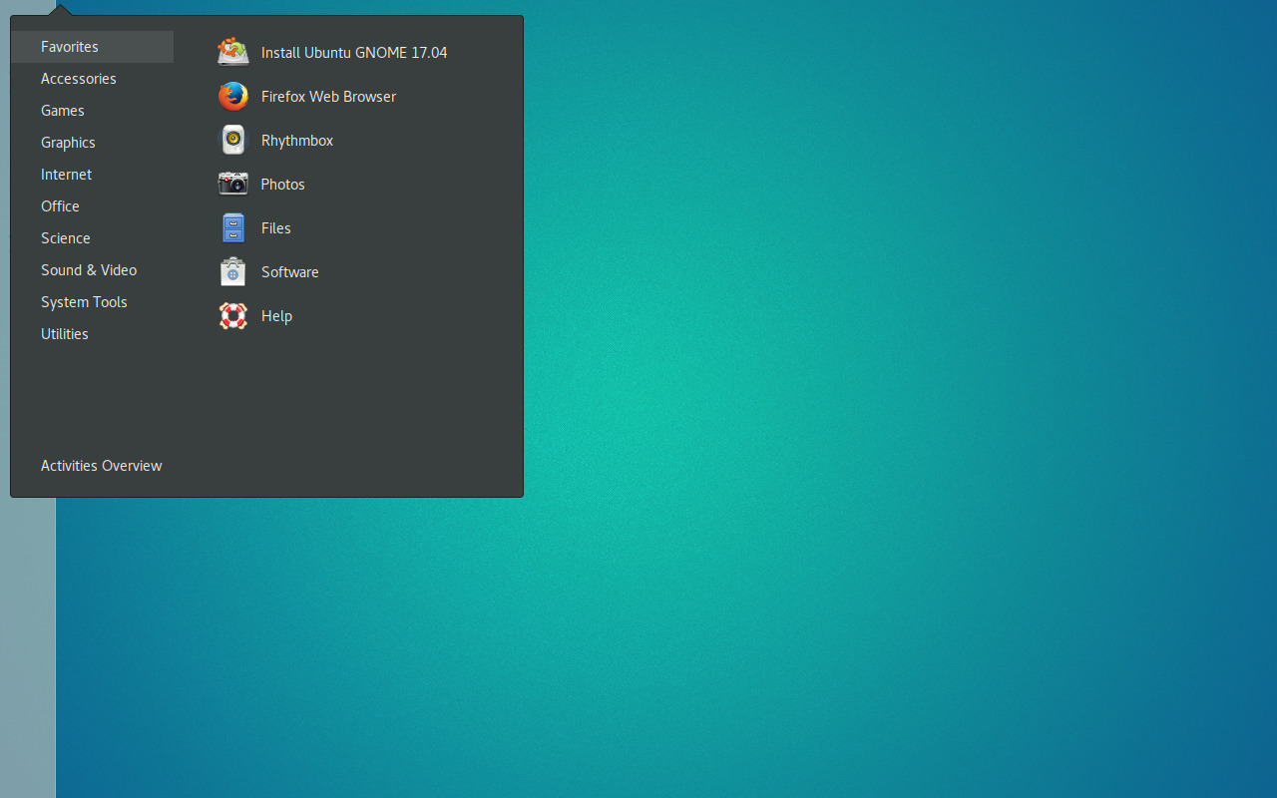Screen dimensions: 1277x798
Task: Show the Sound & Video category
Action: (88, 269)
